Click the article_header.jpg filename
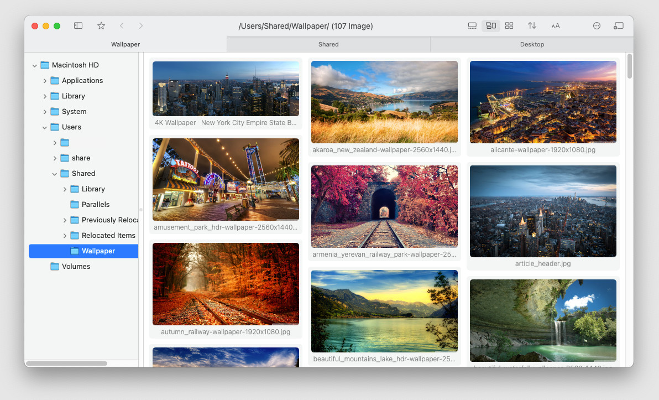 click(x=543, y=264)
